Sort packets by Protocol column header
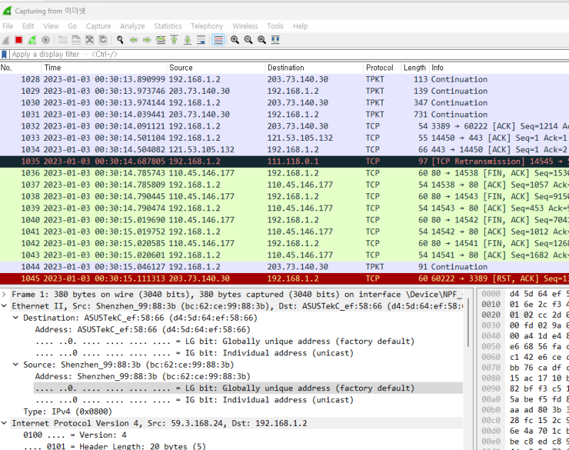The width and height of the screenshot is (569, 450). 380,68
